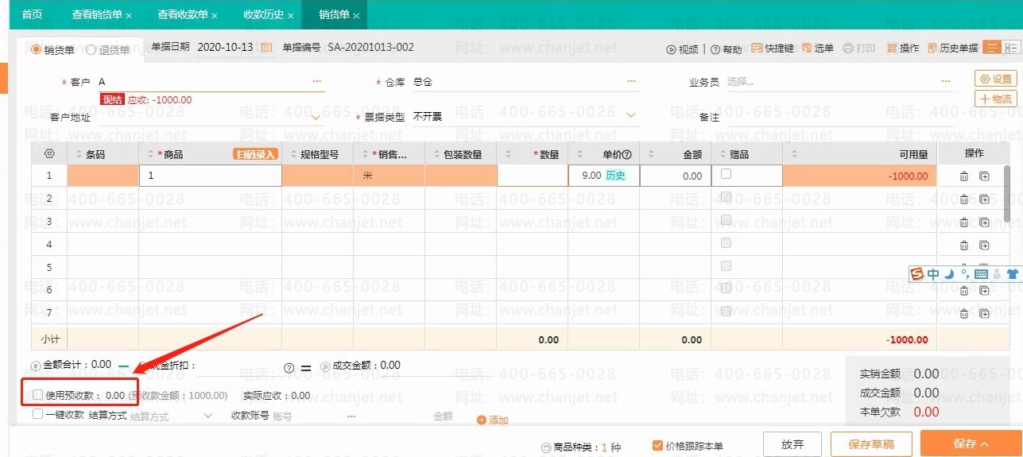Tick the 赠品 checkbox in row 6
The width and height of the screenshot is (1023, 457).
[726, 289]
